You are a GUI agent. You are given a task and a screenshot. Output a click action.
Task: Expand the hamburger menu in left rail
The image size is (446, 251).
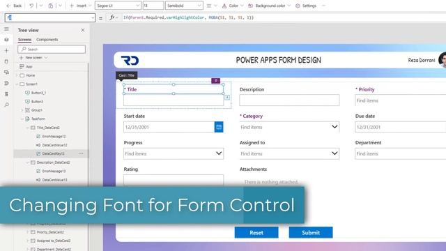6,29
